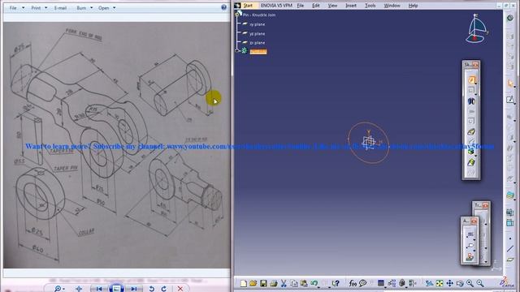Delete image with red X in photo viewer
Viewport: 520px width, 292px height.
tap(180, 289)
